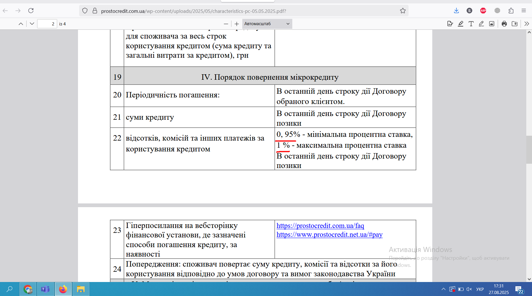Open the downloads panel icon
532x296 pixels.
pos(456,11)
